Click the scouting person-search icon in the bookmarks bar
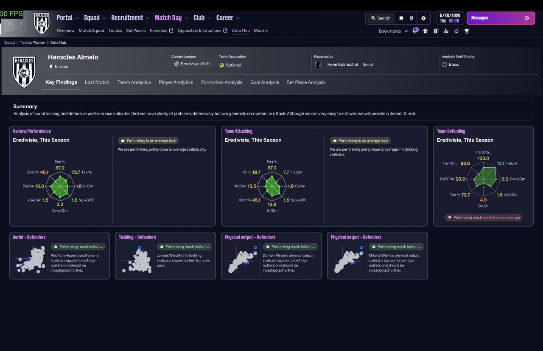 pos(446,31)
